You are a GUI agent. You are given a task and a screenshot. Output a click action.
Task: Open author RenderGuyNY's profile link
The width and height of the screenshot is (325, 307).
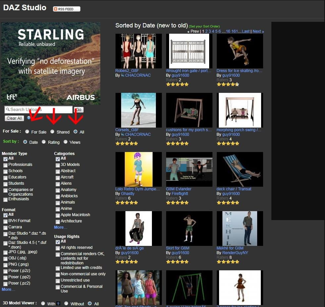pos(235,253)
